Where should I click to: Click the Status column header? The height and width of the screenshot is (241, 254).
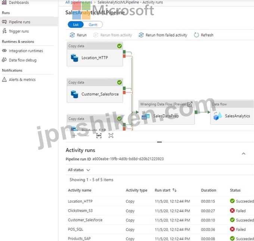pos(235,190)
